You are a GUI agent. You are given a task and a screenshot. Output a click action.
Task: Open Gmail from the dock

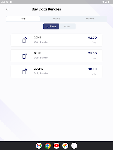39,146
